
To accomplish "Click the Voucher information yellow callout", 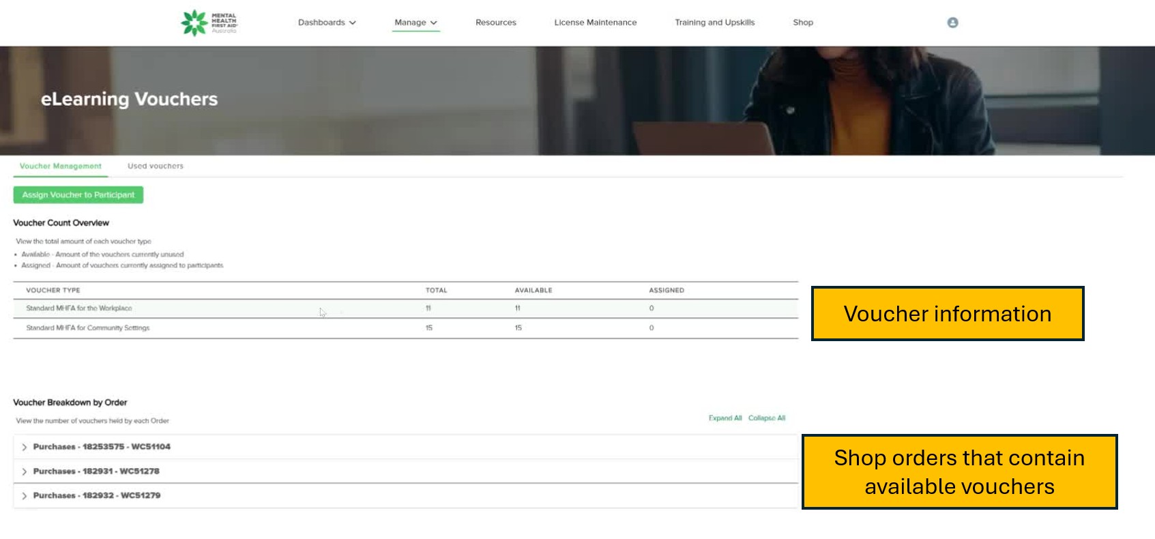I will click(x=947, y=314).
